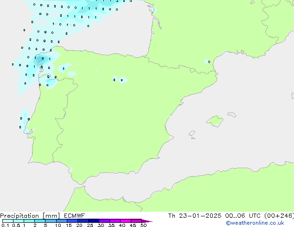The height and width of the screenshot is (227, 294).
Task: Select the 5–10 mm blue legend swatch
Action: click(x=51, y=221)
